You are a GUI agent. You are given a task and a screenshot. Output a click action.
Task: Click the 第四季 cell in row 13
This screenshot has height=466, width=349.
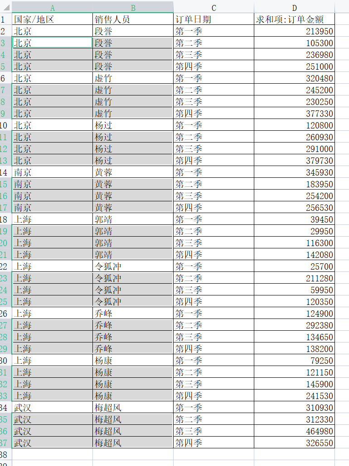click(x=213, y=161)
